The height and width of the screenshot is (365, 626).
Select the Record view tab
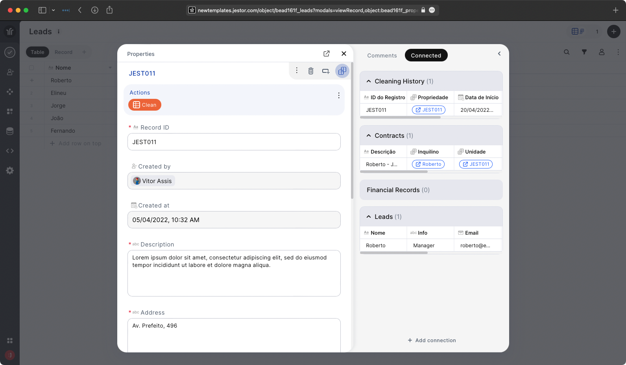[x=63, y=52]
